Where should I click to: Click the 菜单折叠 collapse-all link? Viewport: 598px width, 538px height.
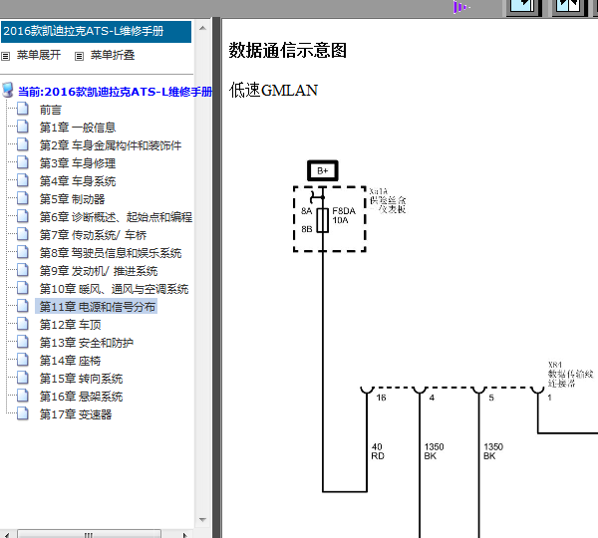pyautogui.click(x=113, y=55)
